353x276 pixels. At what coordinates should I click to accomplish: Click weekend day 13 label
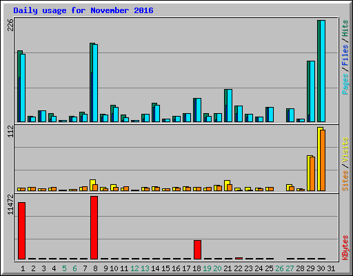pos(145,268)
